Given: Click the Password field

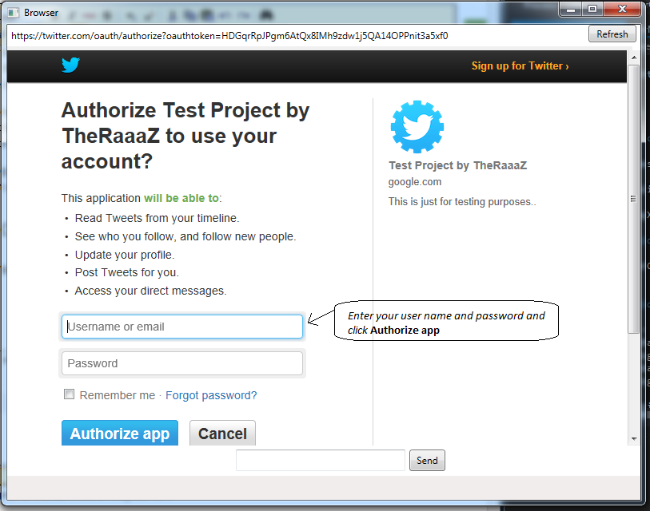Looking at the screenshot, I should [x=182, y=363].
